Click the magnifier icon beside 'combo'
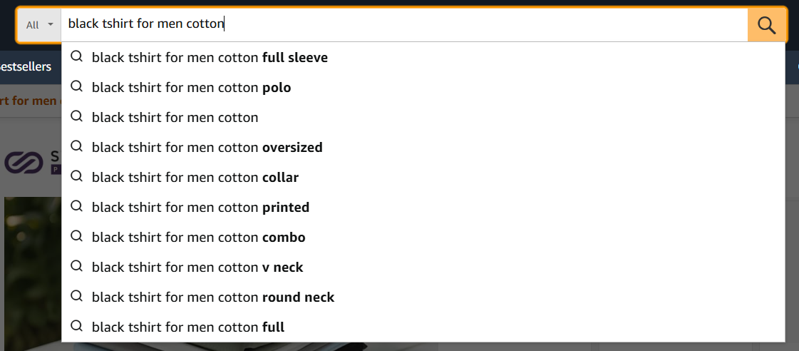 pos(76,236)
